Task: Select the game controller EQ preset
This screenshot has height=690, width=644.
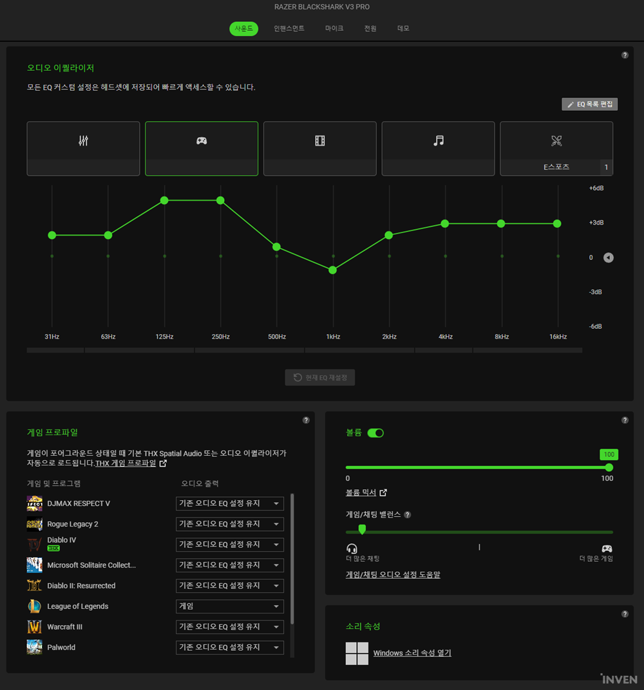Action: pyautogui.click(x=202, y=148)
